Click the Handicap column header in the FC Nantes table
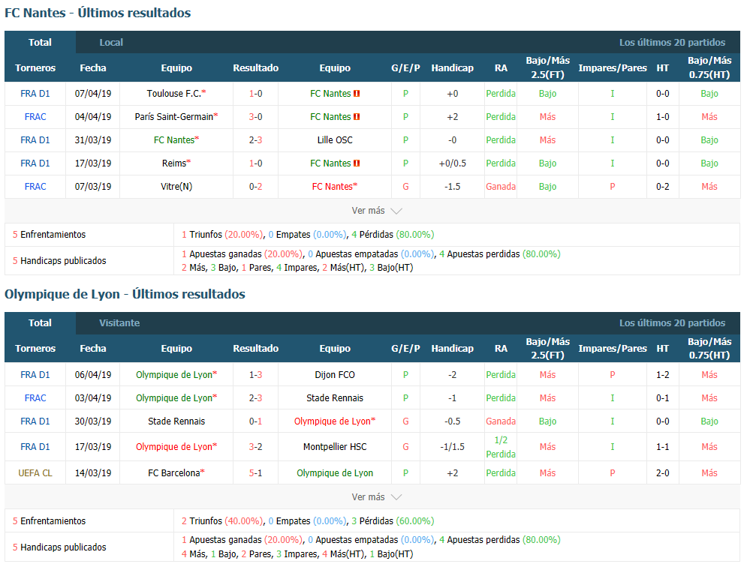 point(452,67)
